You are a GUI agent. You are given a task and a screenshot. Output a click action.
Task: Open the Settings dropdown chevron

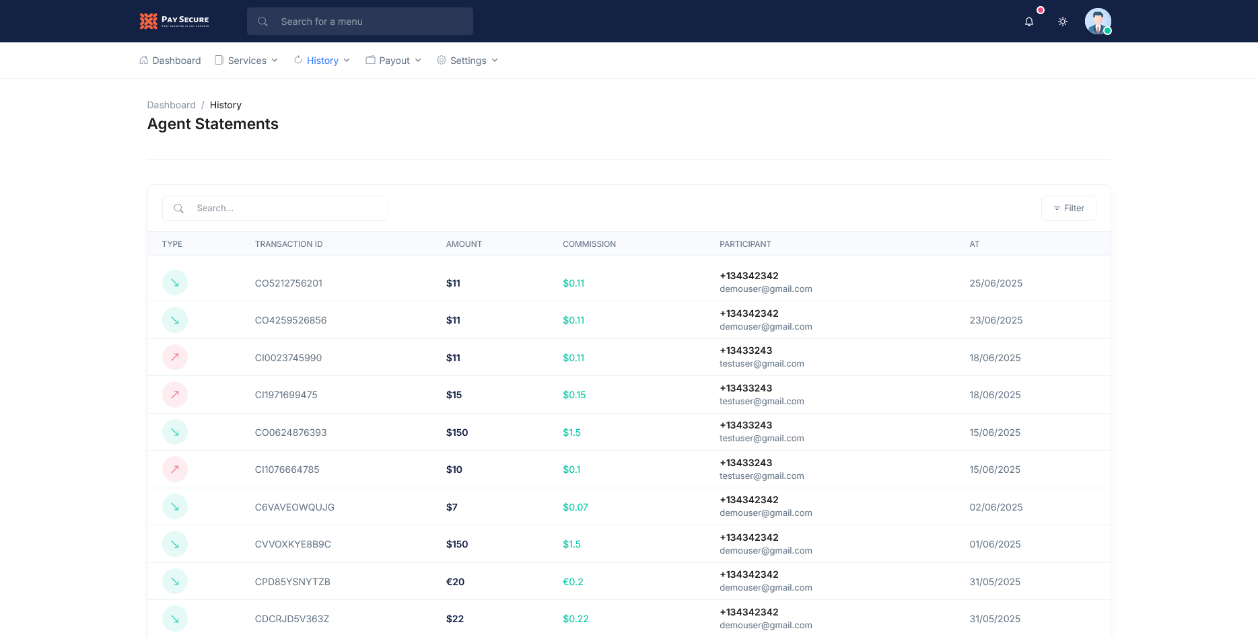tap(495, 61)
